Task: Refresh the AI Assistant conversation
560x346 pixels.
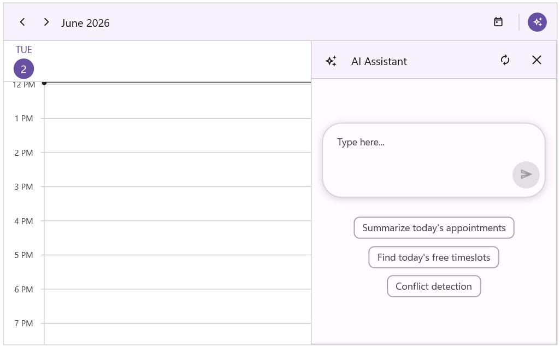Action: click(505, 60)
